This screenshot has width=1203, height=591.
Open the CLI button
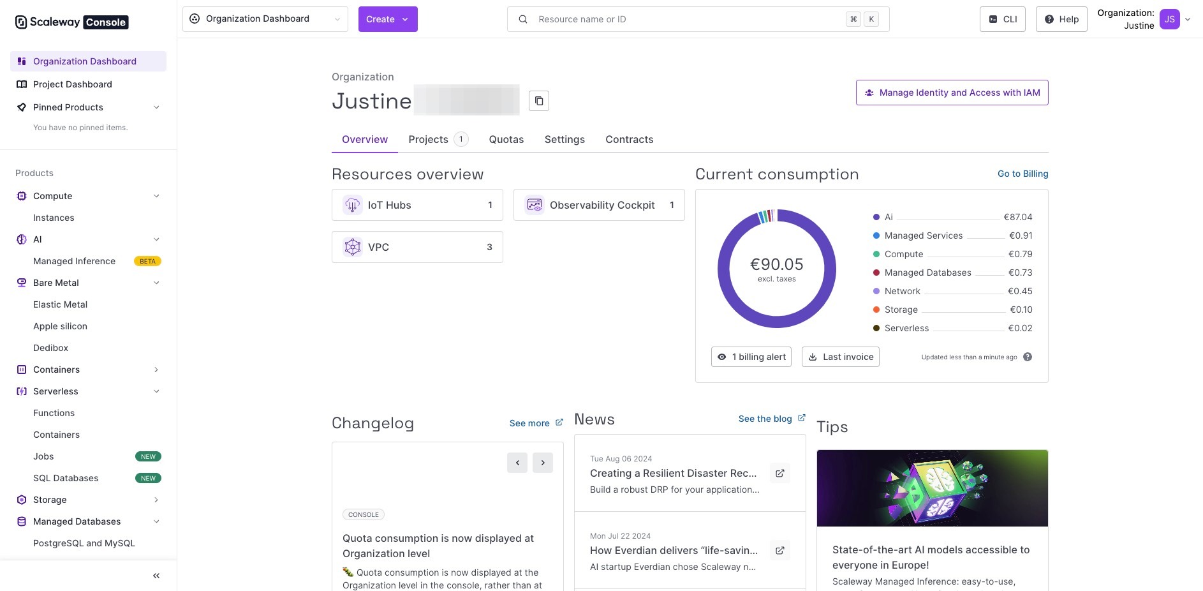pos(1003,19)
